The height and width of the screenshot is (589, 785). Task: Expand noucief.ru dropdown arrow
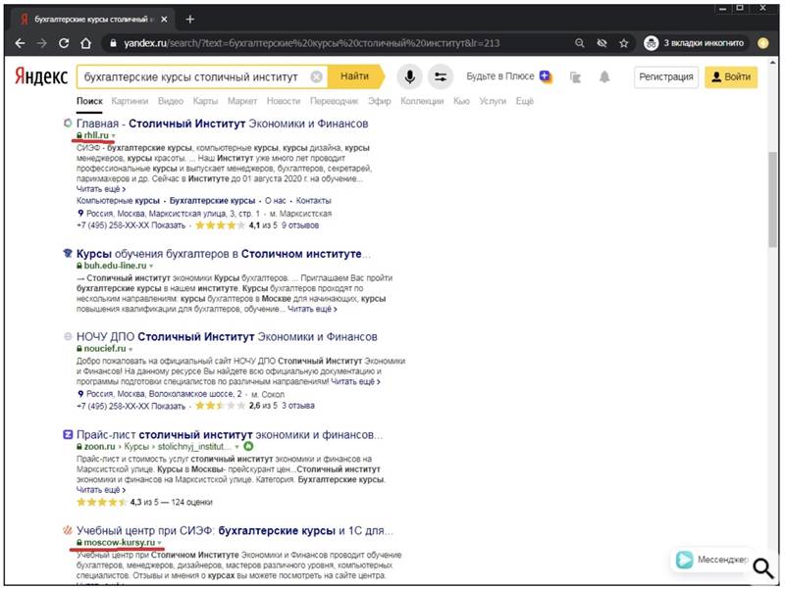coord(131,349)
